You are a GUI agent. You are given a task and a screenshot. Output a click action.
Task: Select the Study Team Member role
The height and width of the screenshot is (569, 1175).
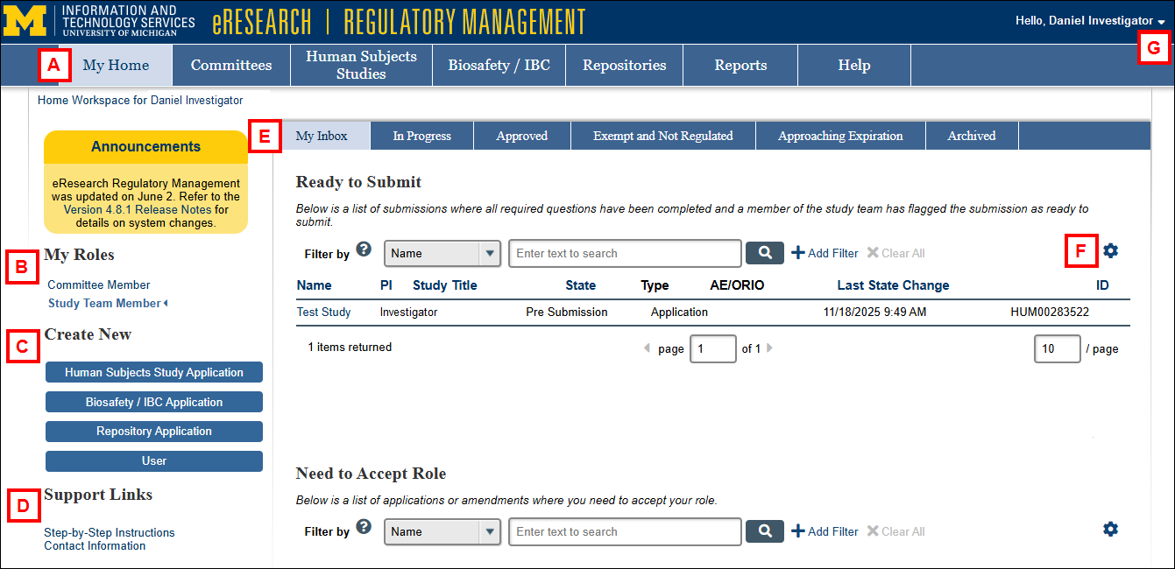104,303
